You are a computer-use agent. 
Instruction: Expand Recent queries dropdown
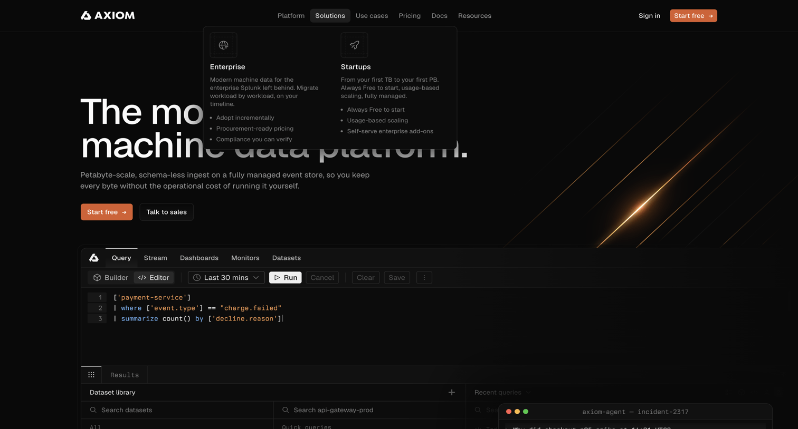(x=502, y=393)
